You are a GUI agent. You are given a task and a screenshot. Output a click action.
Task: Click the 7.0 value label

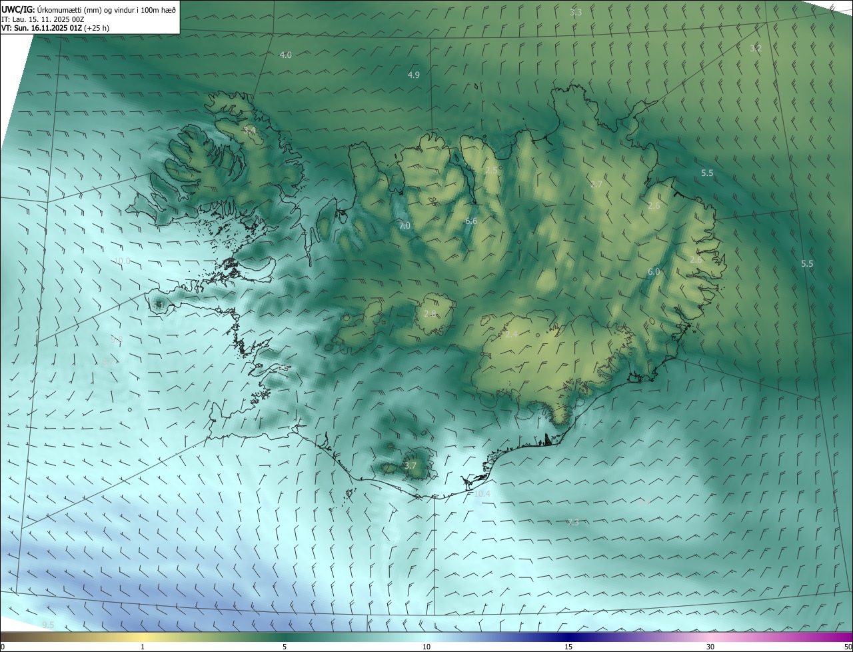(x=404, y=226)
